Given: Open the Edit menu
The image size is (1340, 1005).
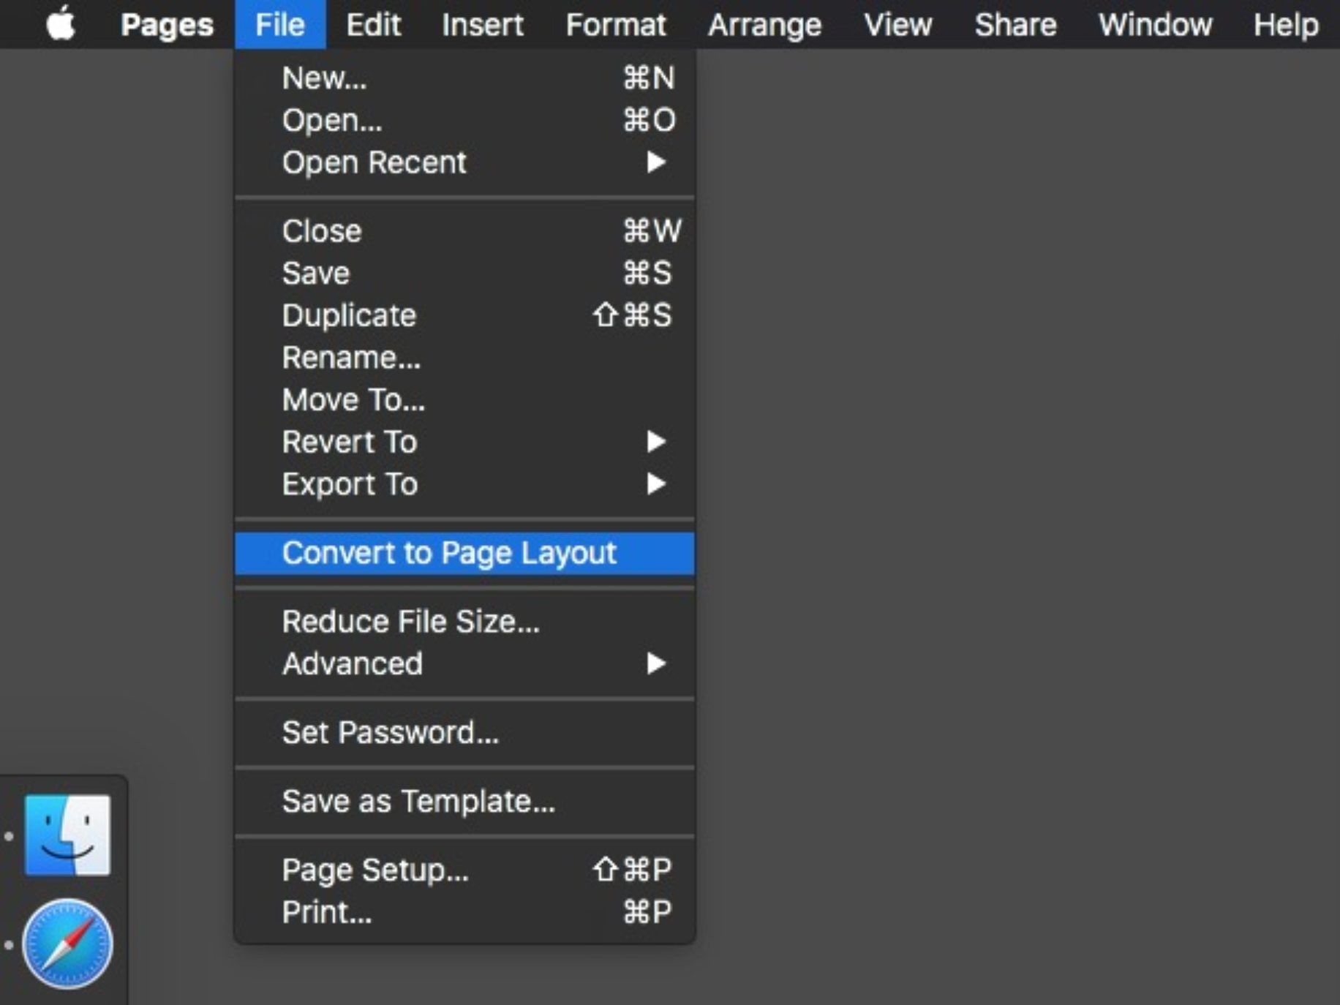Looking at the screenshot, I should (374, 24).
